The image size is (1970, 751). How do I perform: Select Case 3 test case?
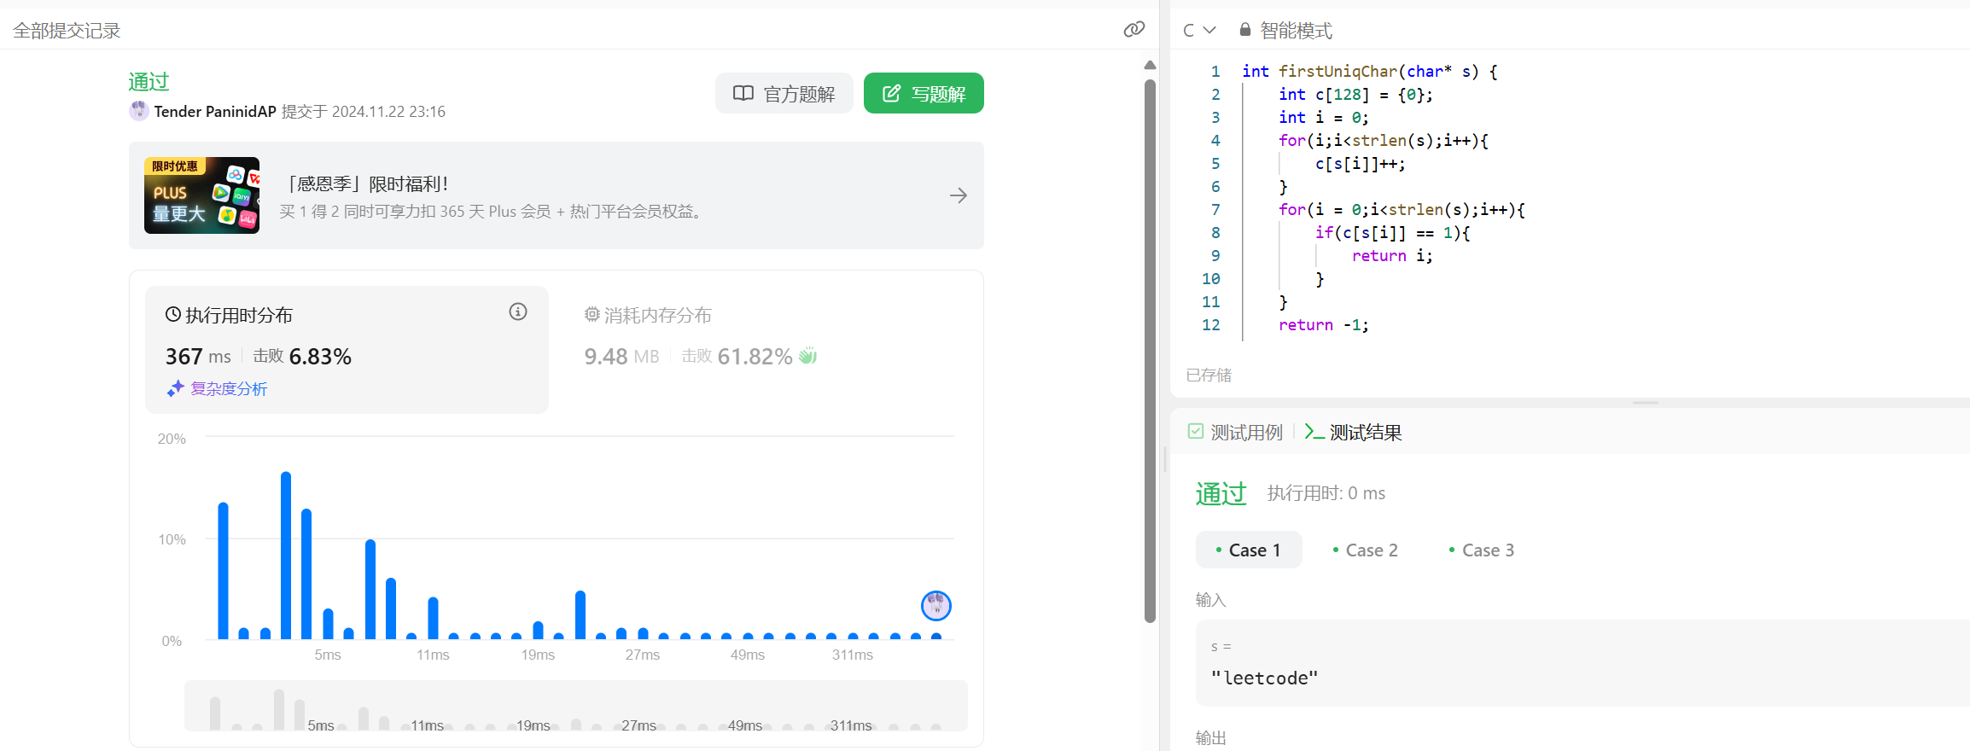pyautogui.click(x=1481, y=550)
